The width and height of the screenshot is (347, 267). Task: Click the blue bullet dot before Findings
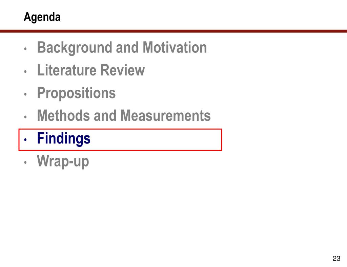click(25, 140)
